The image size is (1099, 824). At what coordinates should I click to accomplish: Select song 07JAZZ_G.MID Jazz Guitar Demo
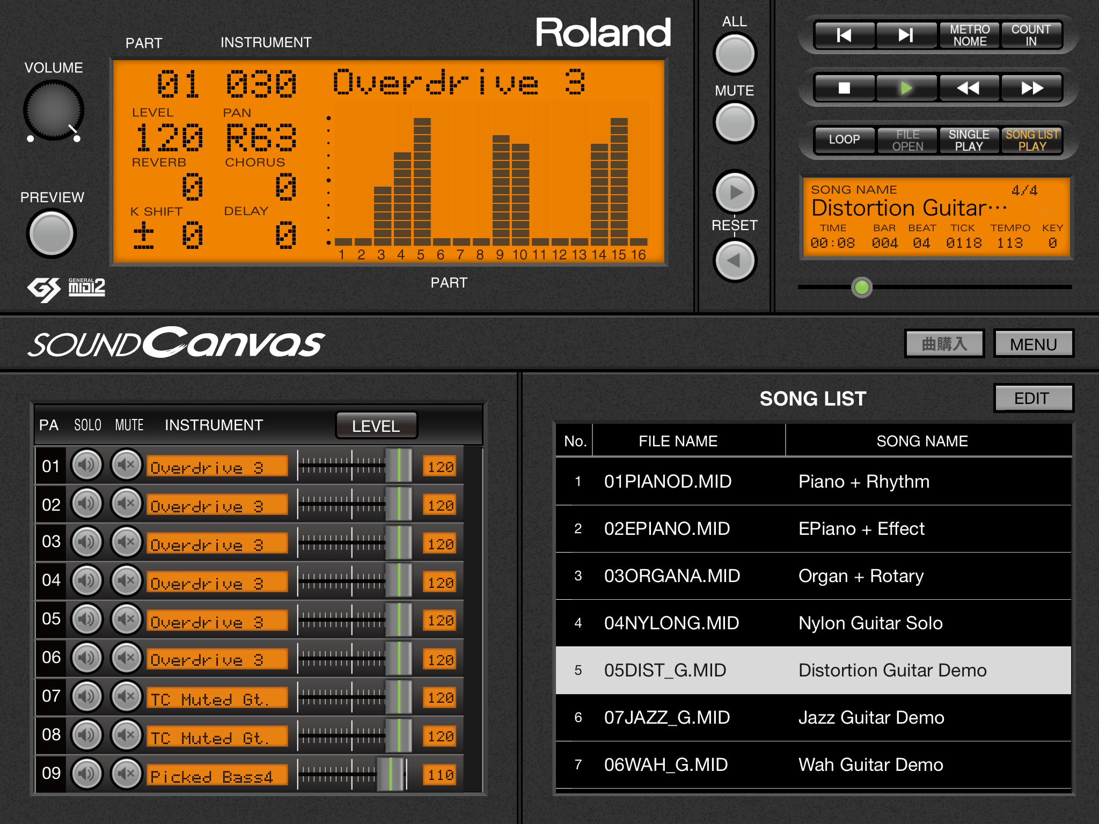pyautogui.click(x=814, y=717)
